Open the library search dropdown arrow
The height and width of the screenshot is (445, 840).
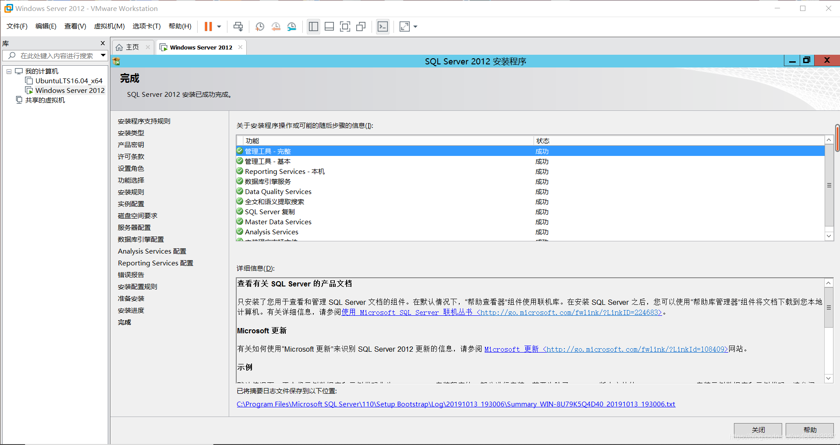point(103,56)
